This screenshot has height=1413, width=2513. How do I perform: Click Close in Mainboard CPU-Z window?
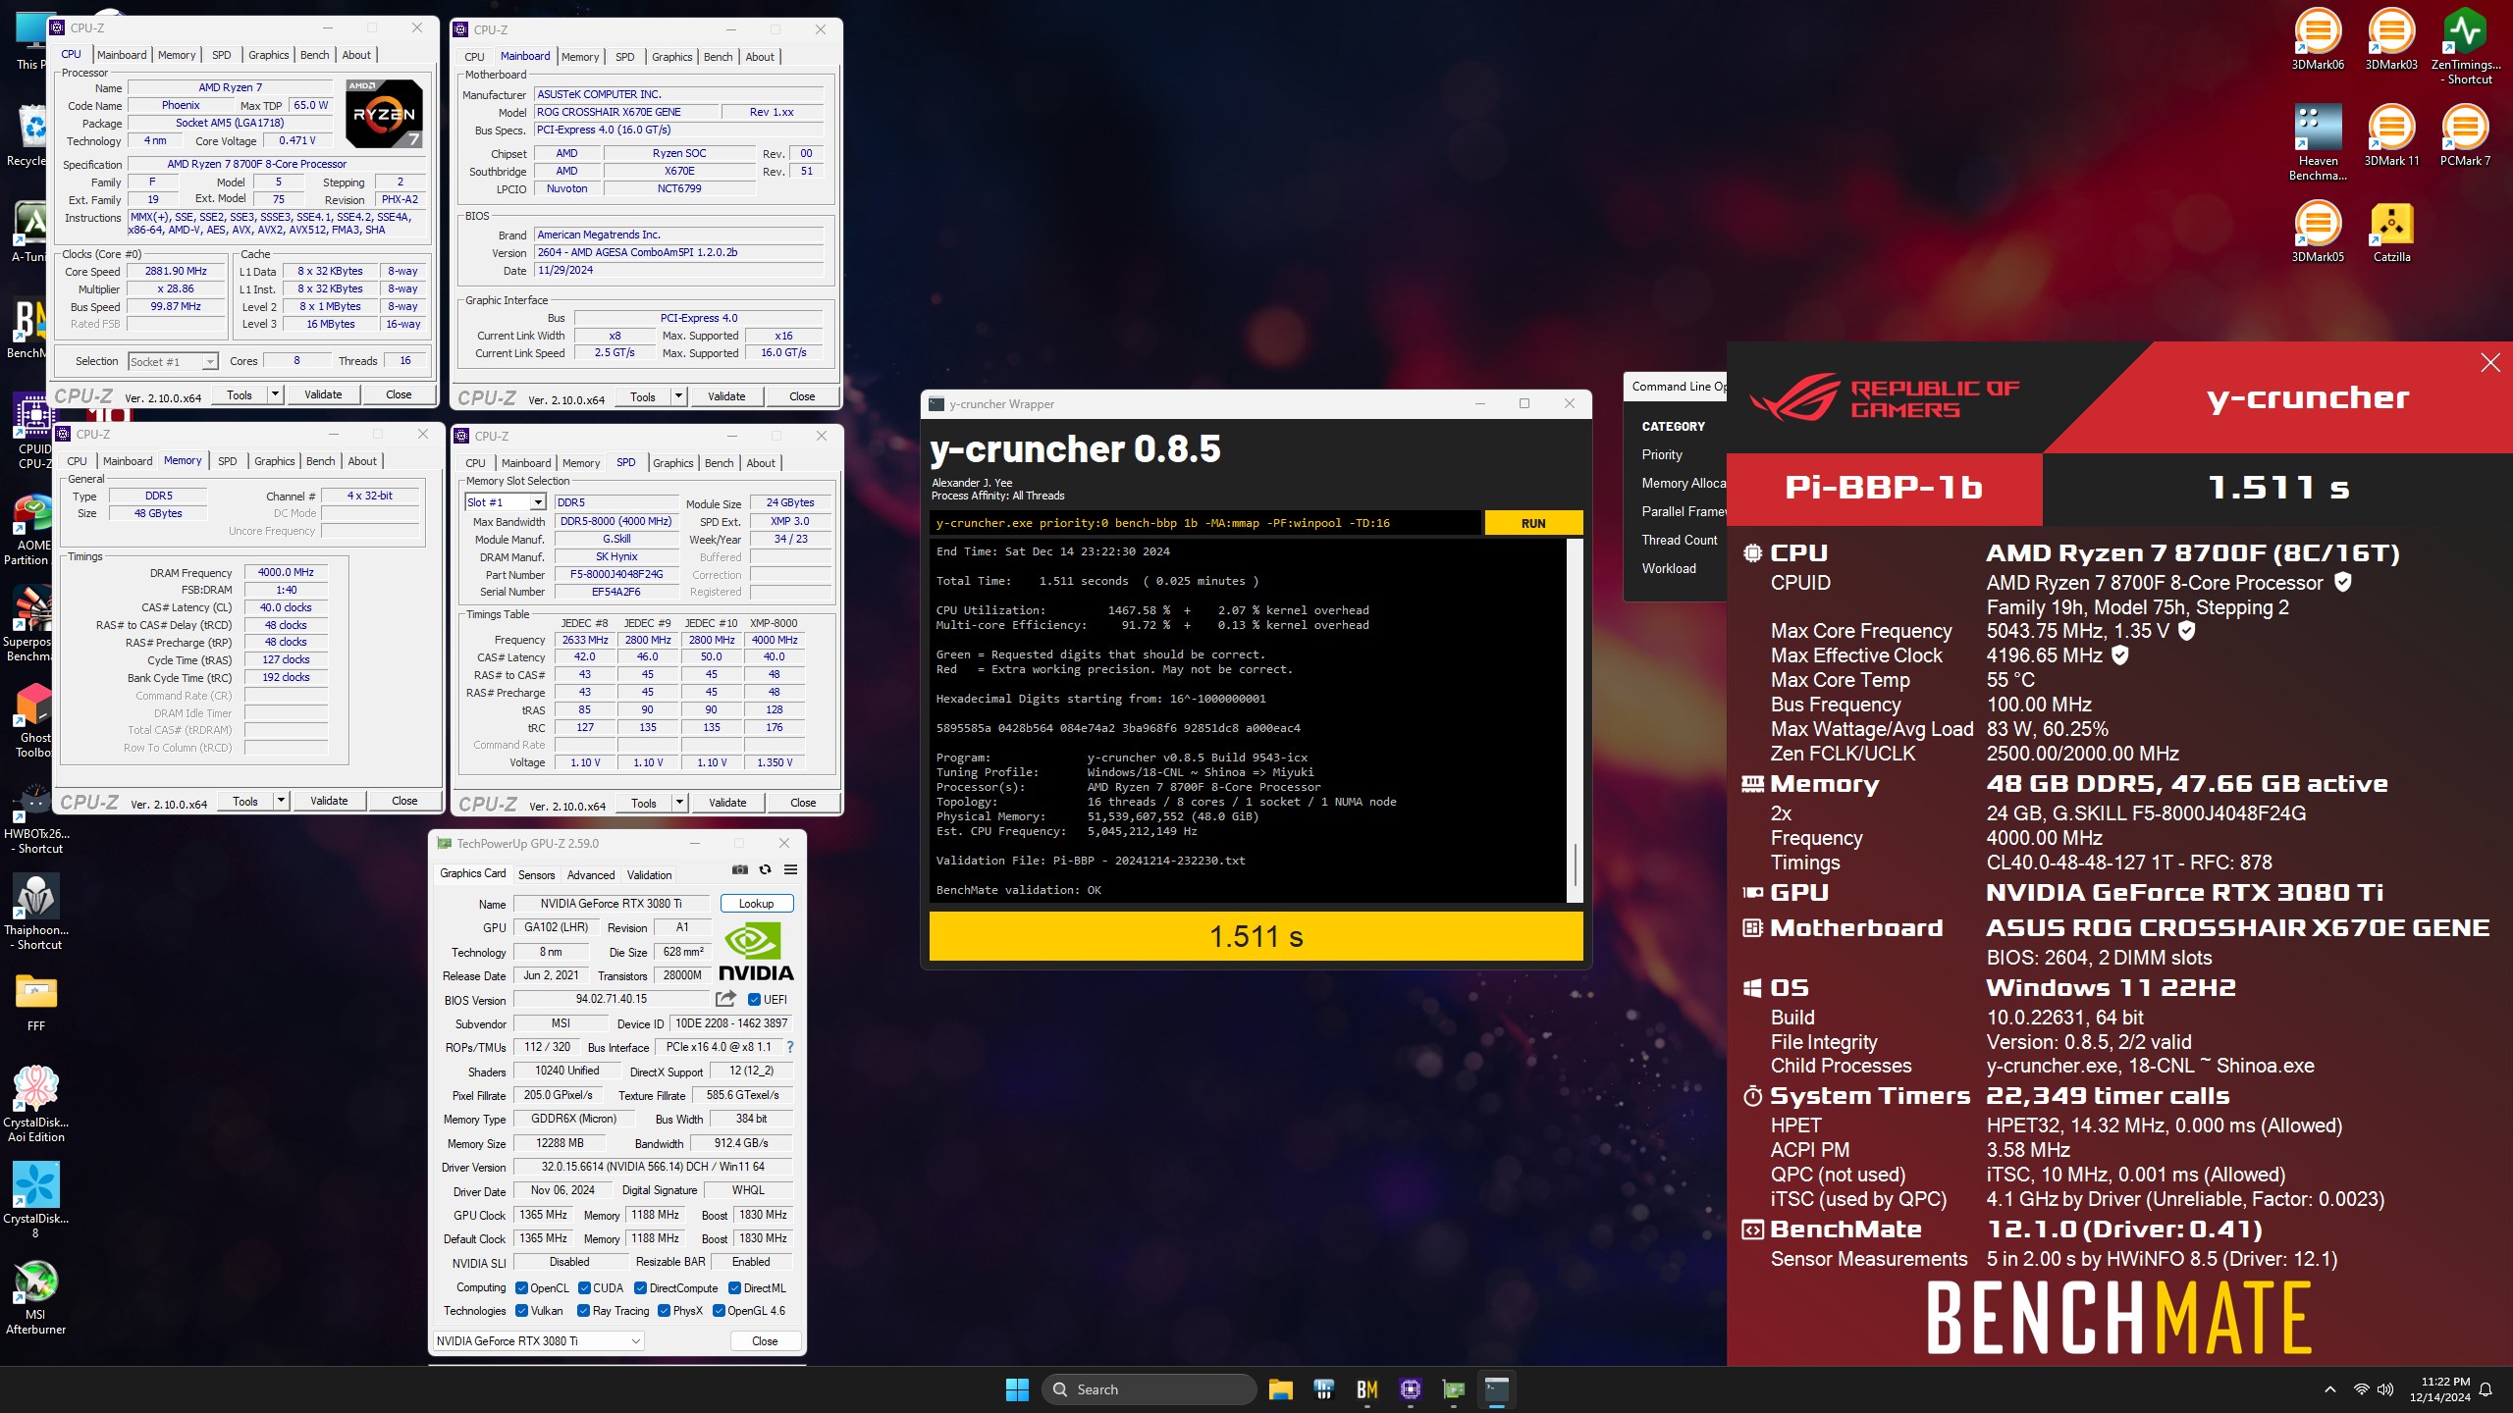pyautogui.click(x=802, y=396)
